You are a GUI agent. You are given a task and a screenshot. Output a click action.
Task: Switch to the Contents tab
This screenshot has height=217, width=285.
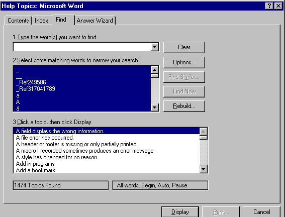(x=18, y=21)
